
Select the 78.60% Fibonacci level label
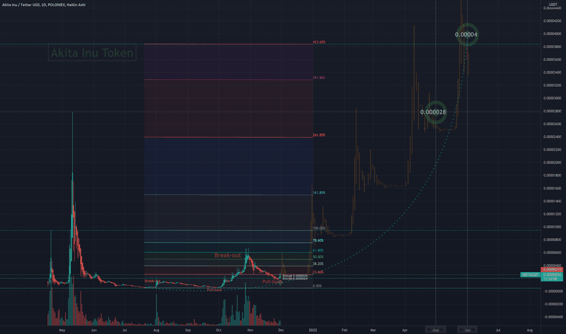[x=318, y=240]
